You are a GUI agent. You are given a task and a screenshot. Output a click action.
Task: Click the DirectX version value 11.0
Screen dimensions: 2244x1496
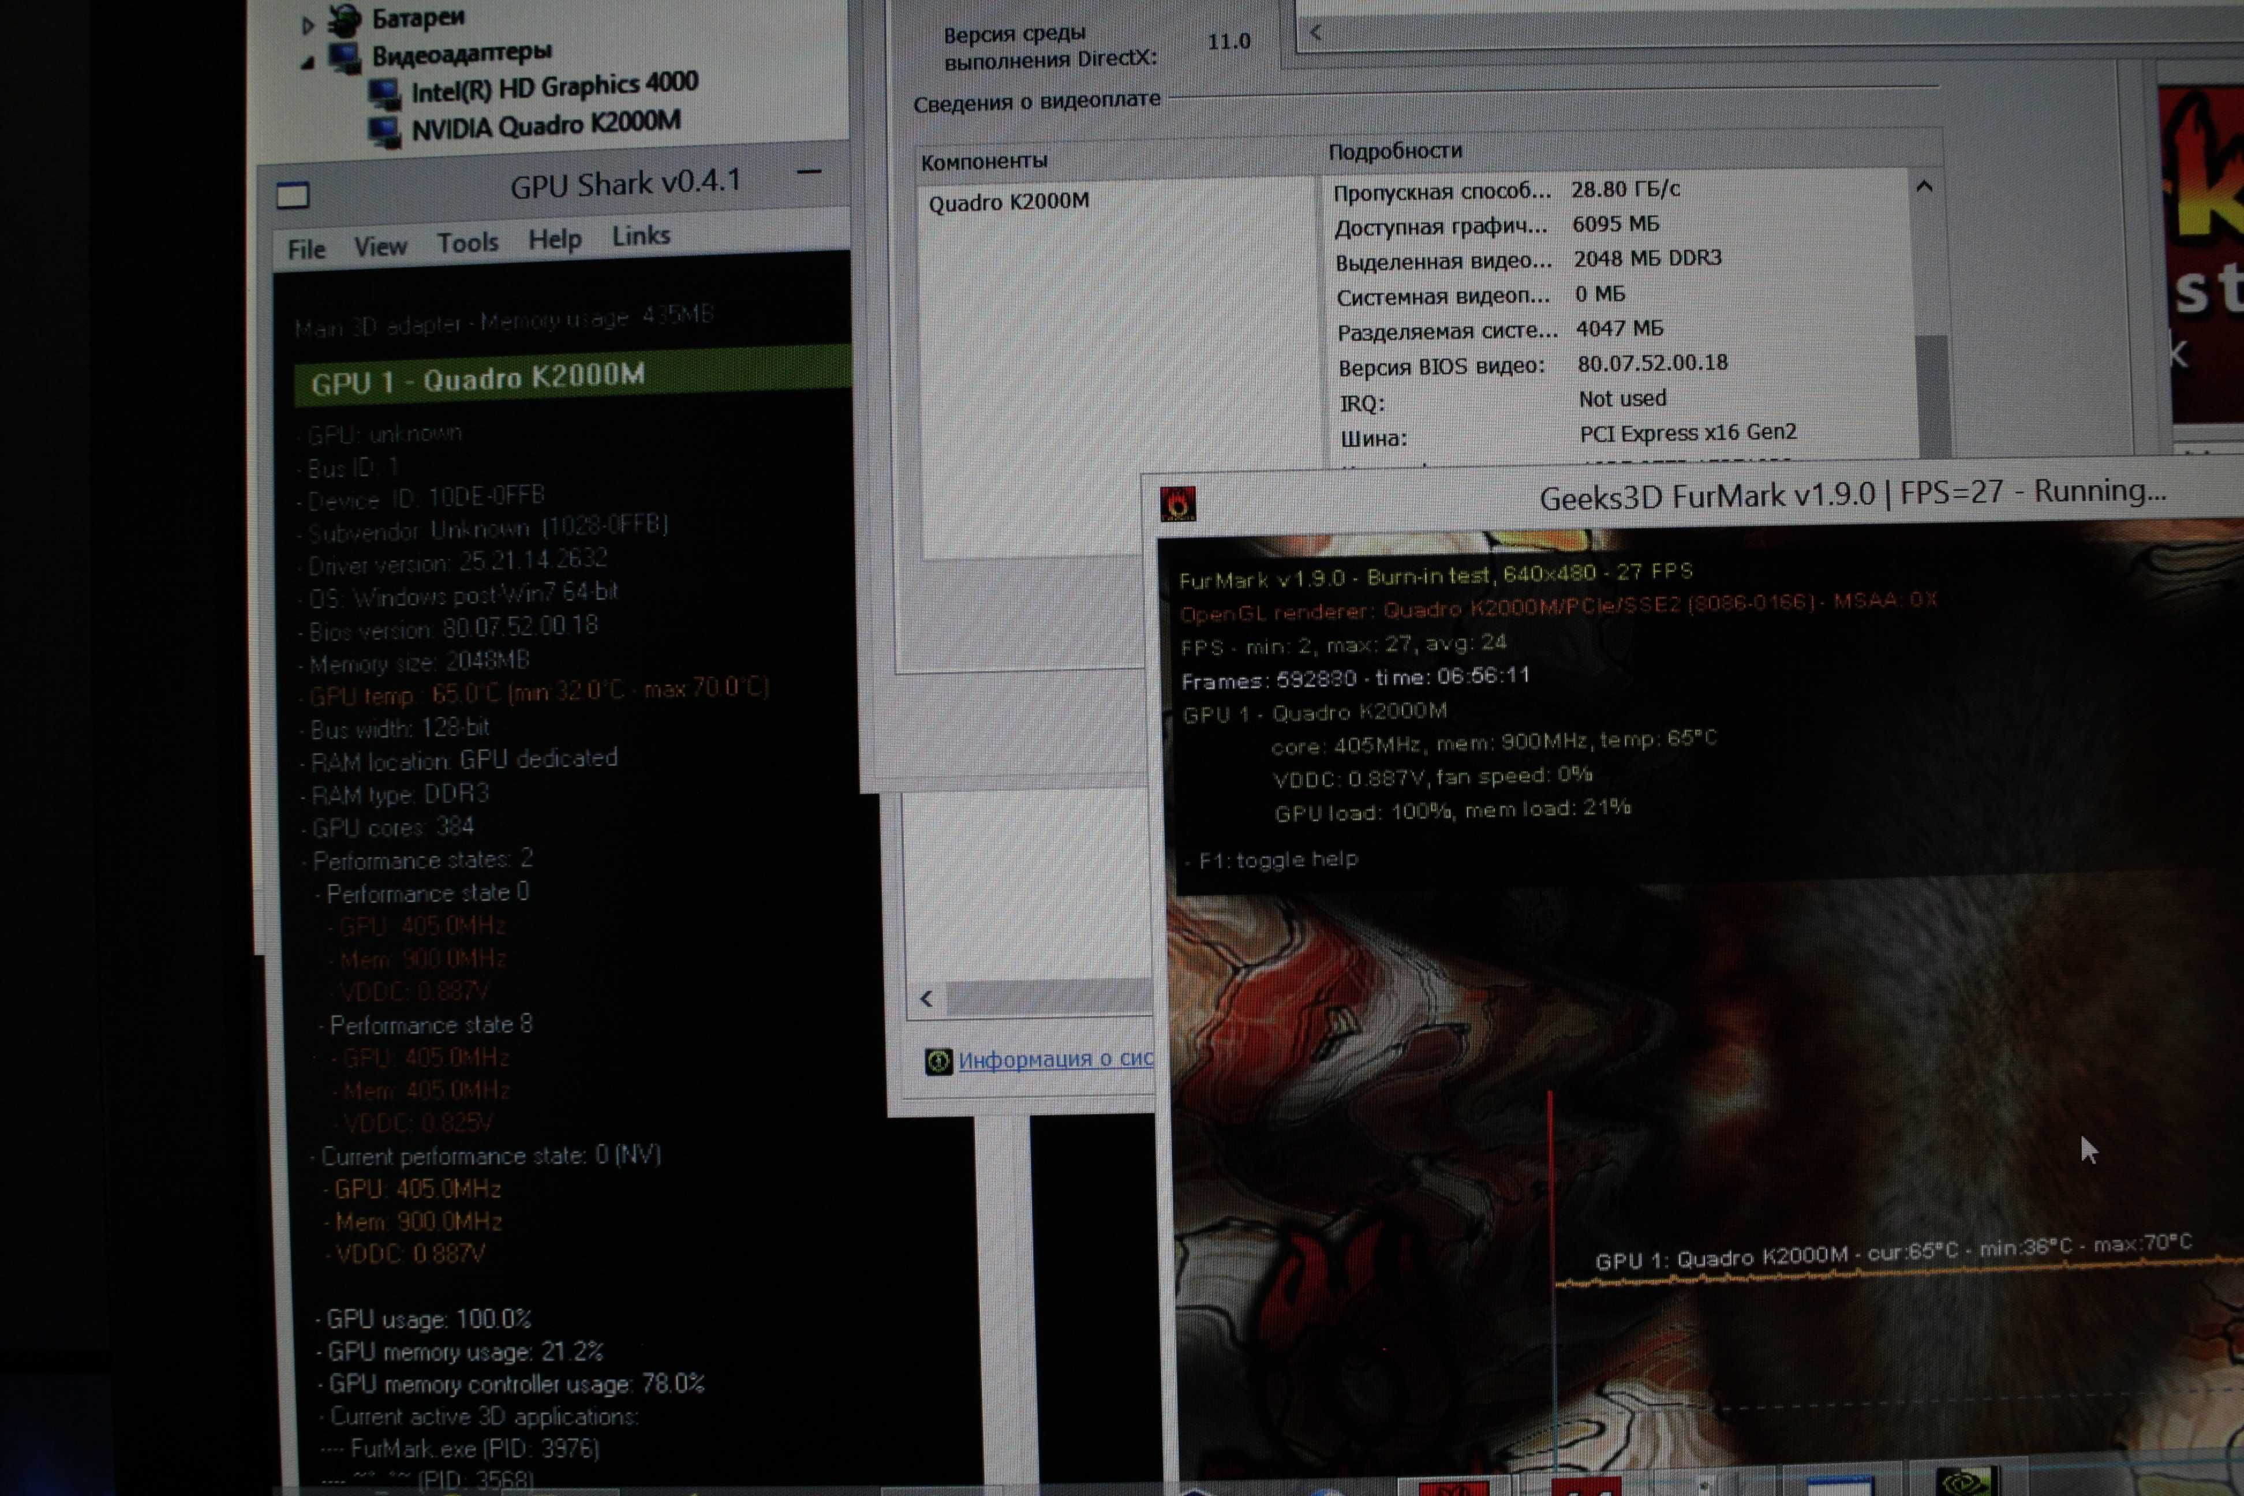(1229, 42)
